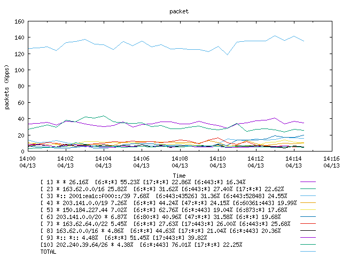Click the red line peak near 14:10

217,138
